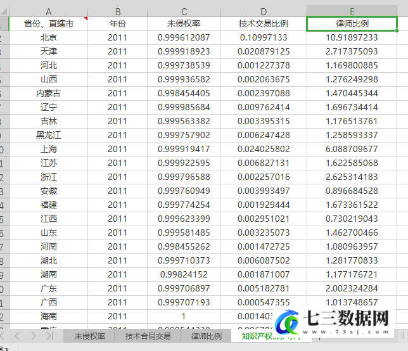408x351 pixels.
Task: Select the 北京 cell
Action: [x=48, y=37]
